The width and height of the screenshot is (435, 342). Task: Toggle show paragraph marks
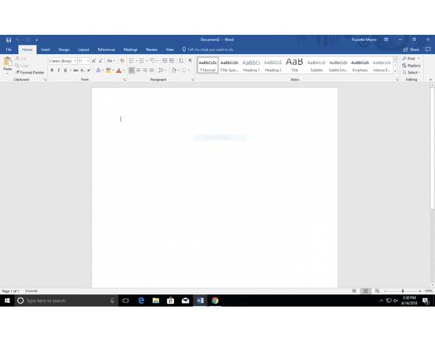[x=190, y=61]
